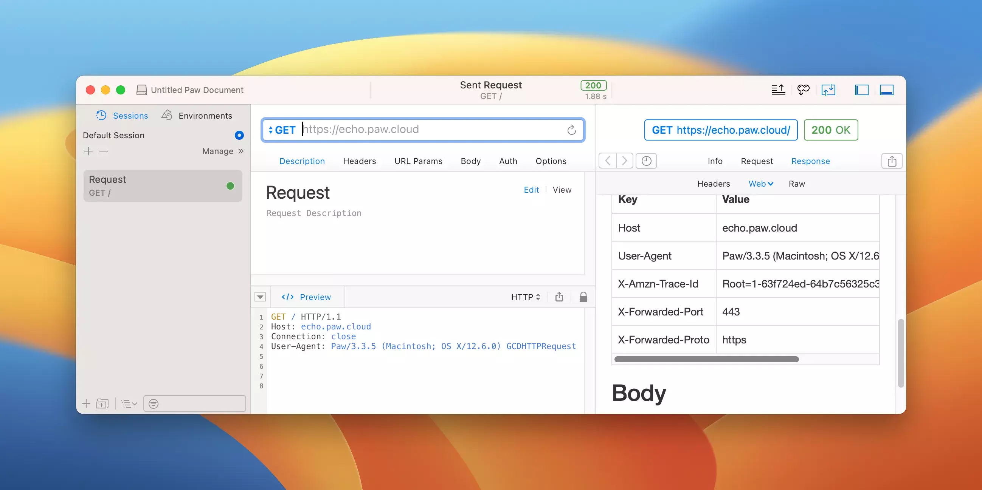Click the lock icon in the preview bar
Viewport: 982px width, 490px height.
point(583,297)
